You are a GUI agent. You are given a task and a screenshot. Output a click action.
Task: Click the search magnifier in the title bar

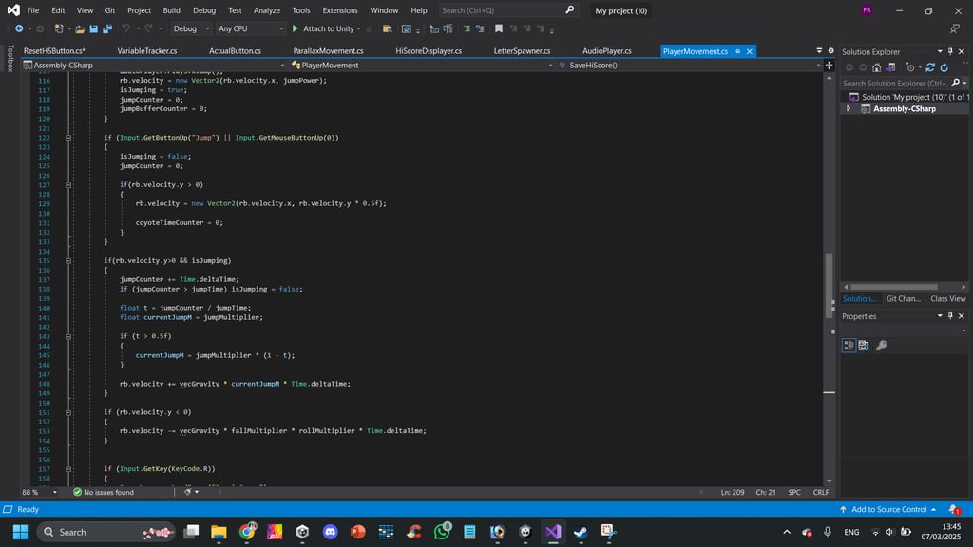pos(570,9)
